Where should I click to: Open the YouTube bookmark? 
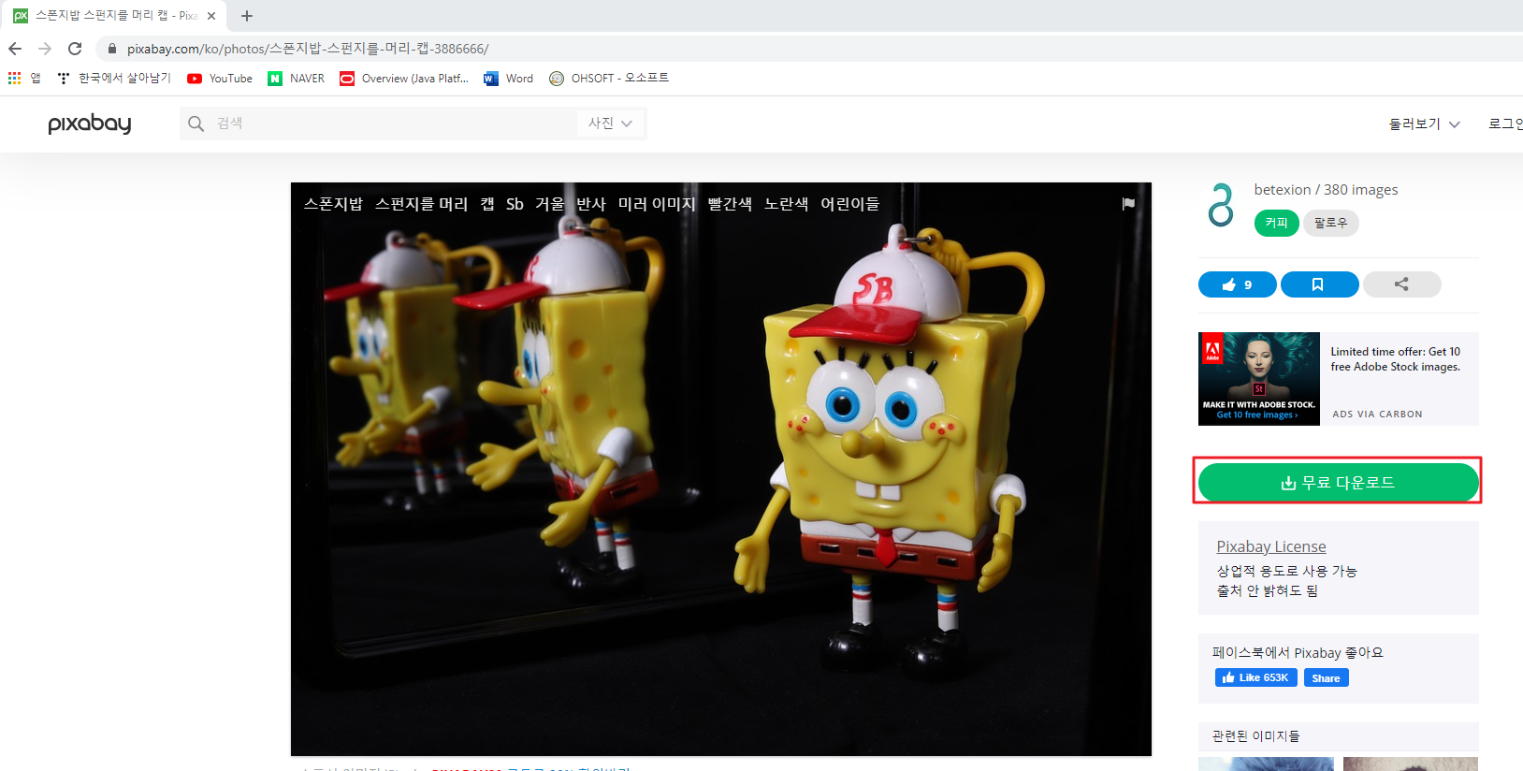click(x=220, y=79)
